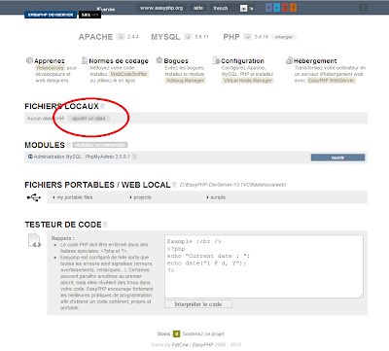Click the Configuration file icon
This screenshot has width=389, height=351.
[216, 60]
